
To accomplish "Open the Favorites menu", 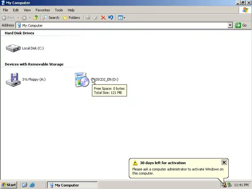I will click(x=43, y=10).
